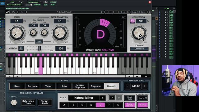Click the A→B copy button

[x=126, y=12]
